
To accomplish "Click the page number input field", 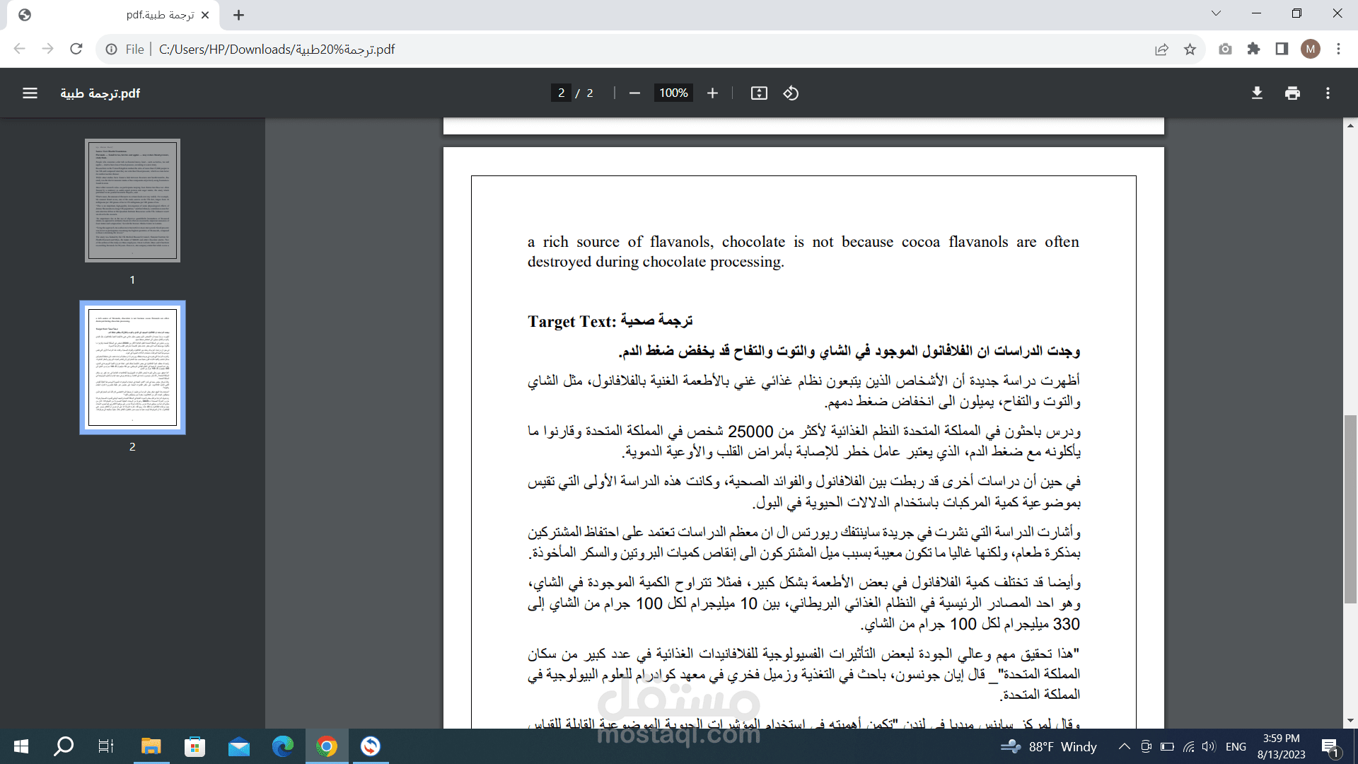I will (561, 93).
